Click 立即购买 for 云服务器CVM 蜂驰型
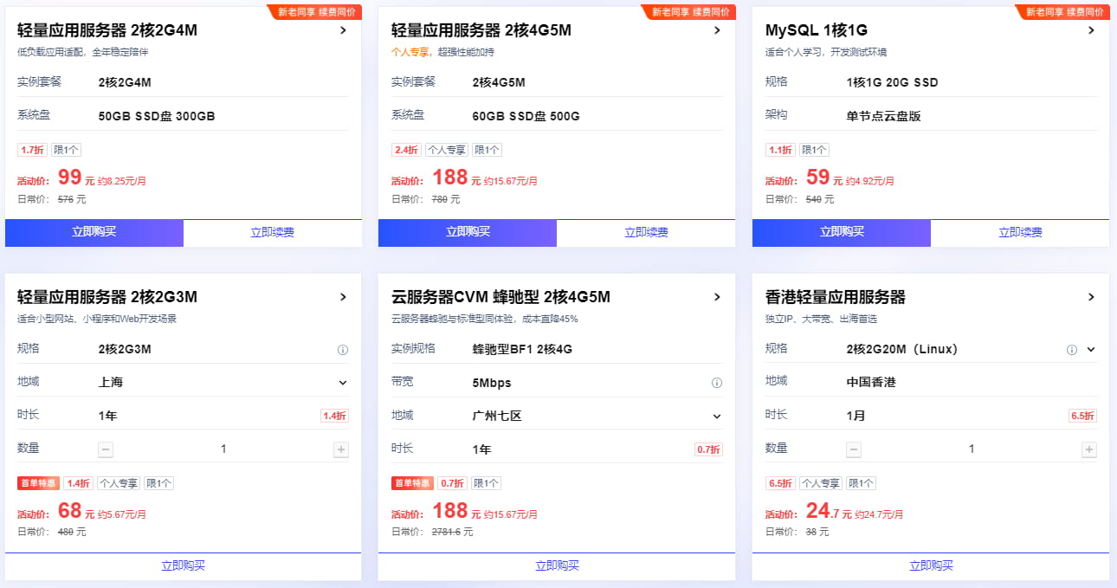 557,565
